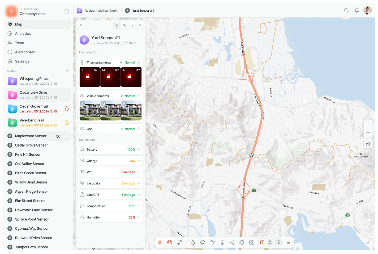Open the camera view from the map toolbar

pyautogui.click(x=252, y=242)
